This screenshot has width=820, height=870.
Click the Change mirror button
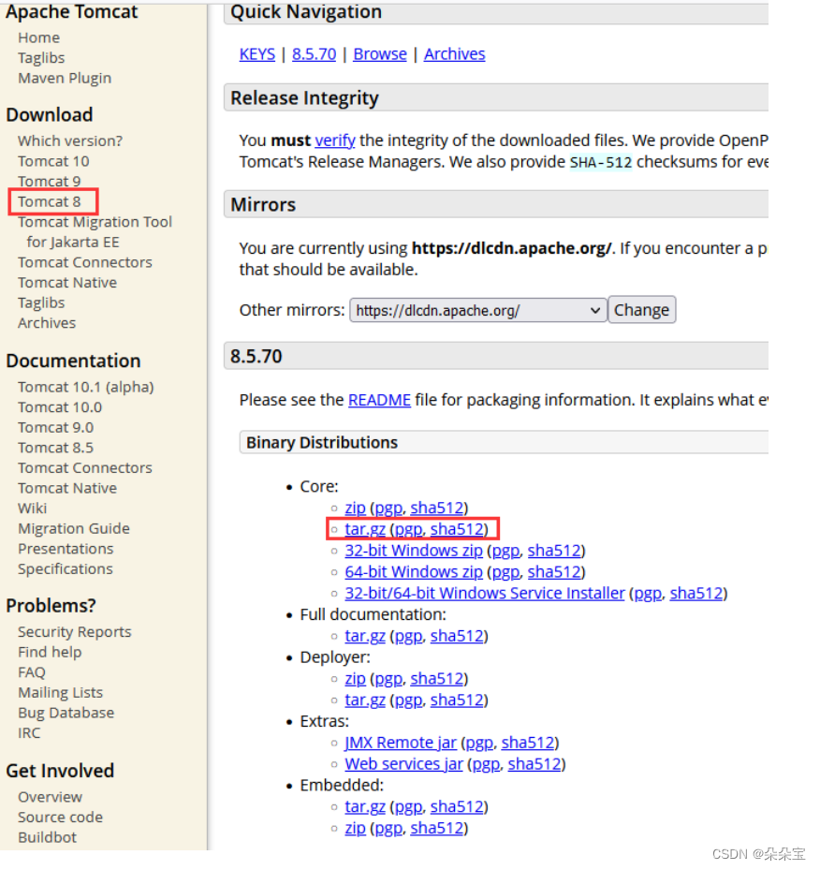click(641, 310)
